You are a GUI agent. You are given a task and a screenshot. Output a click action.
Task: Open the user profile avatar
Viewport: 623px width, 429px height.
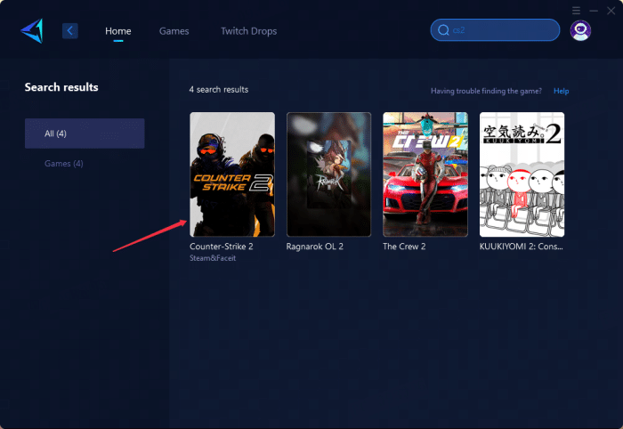coord(580,30)
